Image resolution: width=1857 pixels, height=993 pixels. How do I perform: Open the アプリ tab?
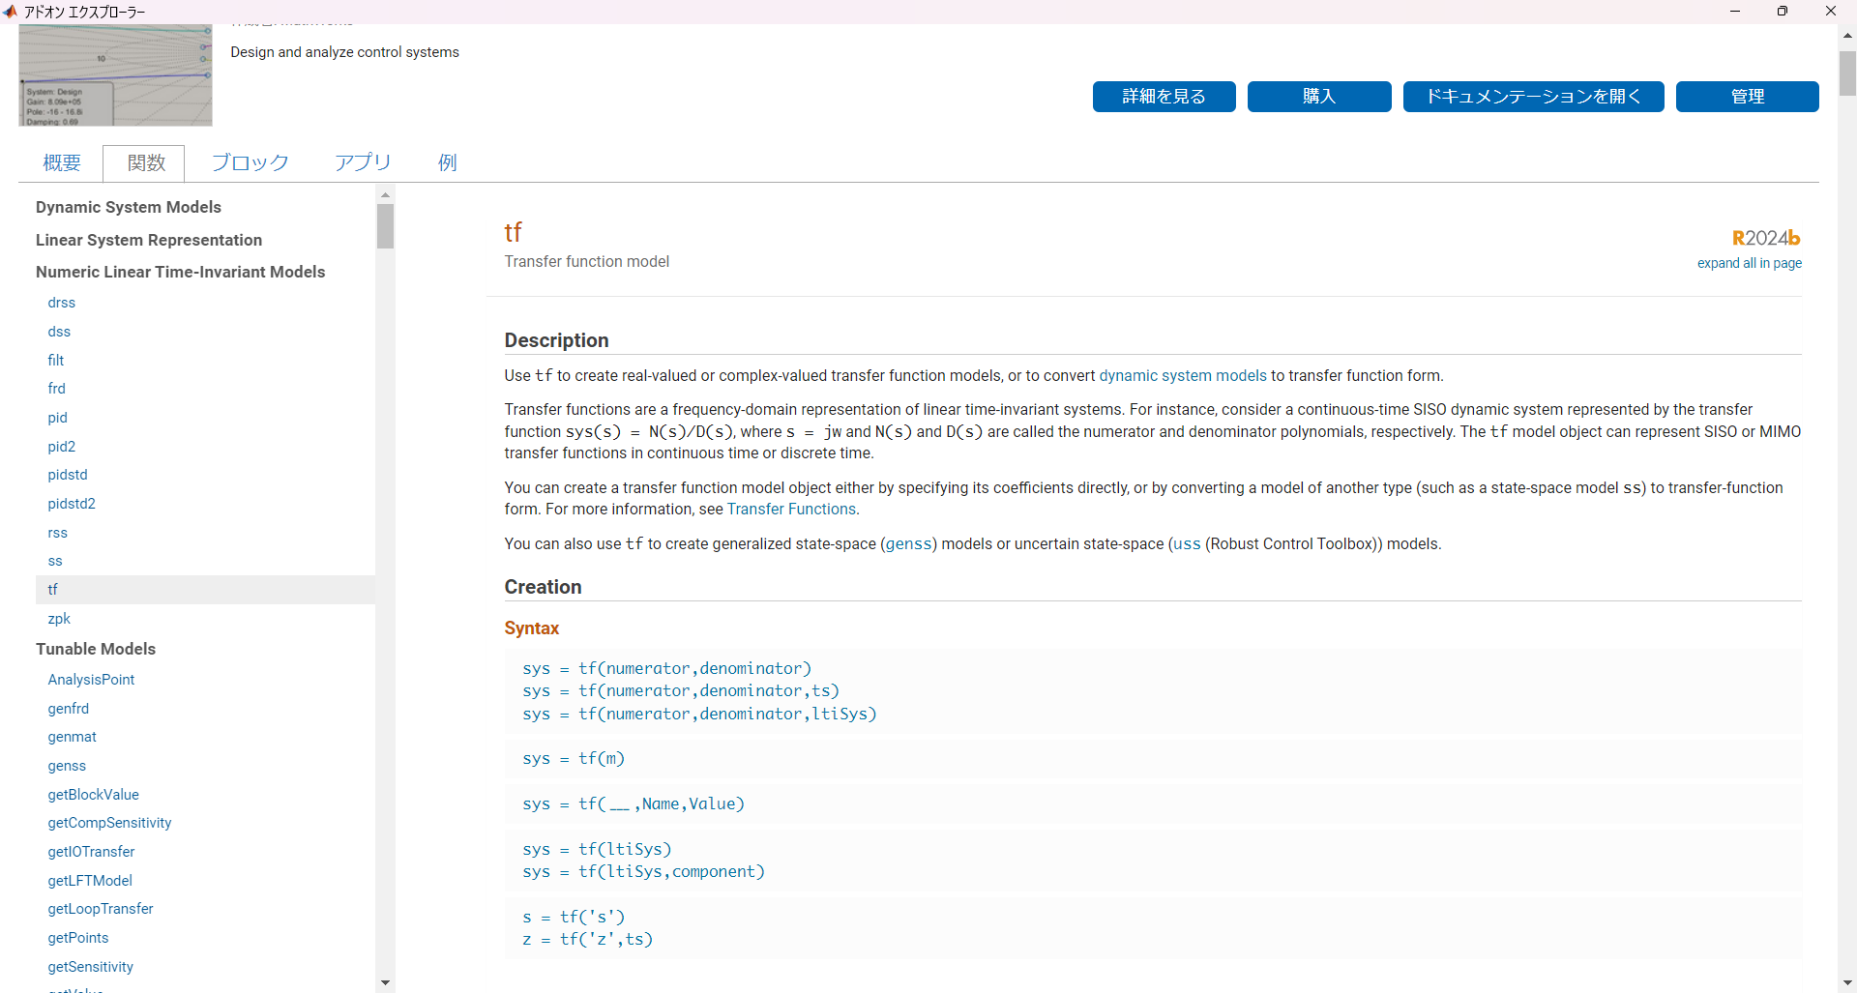[363, 162]
